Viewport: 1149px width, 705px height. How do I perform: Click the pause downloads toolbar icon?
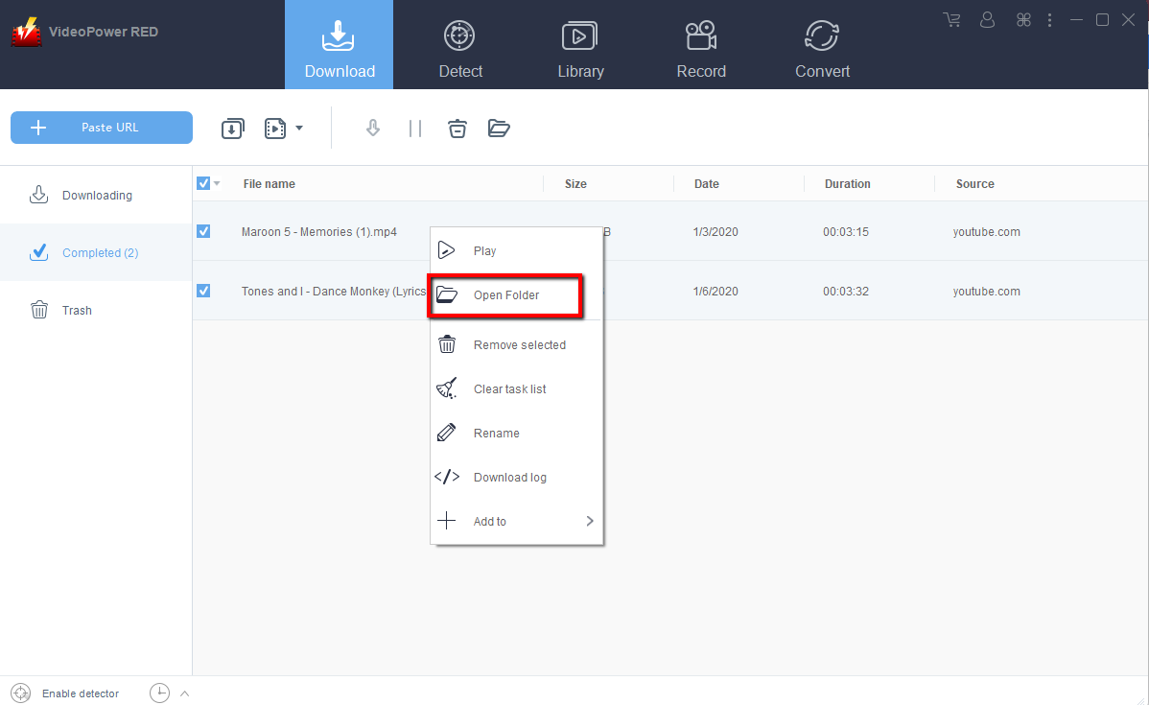coord(415,128)
